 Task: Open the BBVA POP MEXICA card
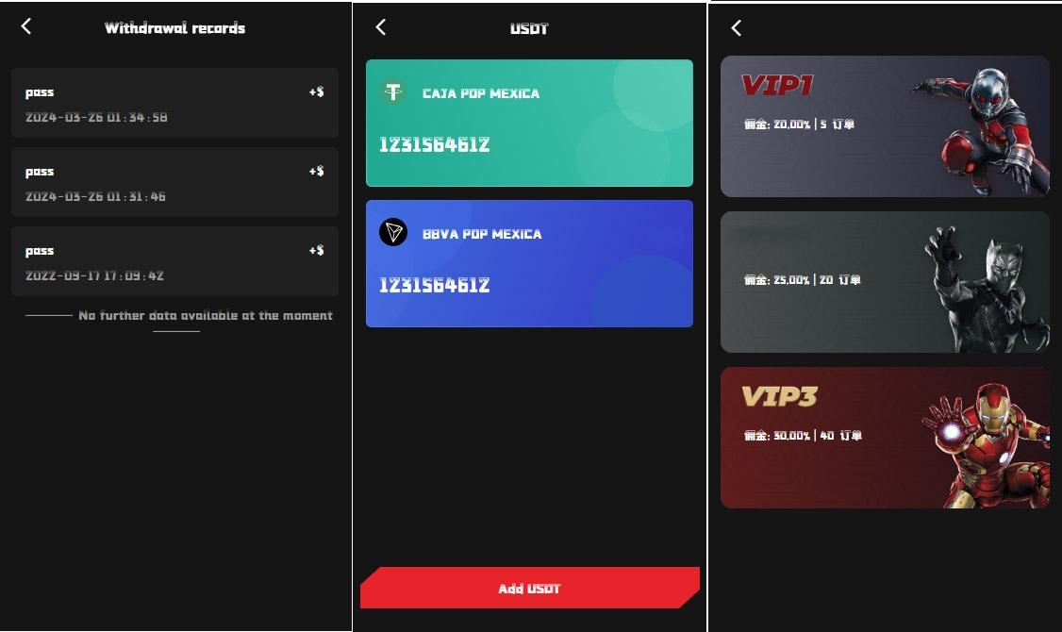[529, 263]
